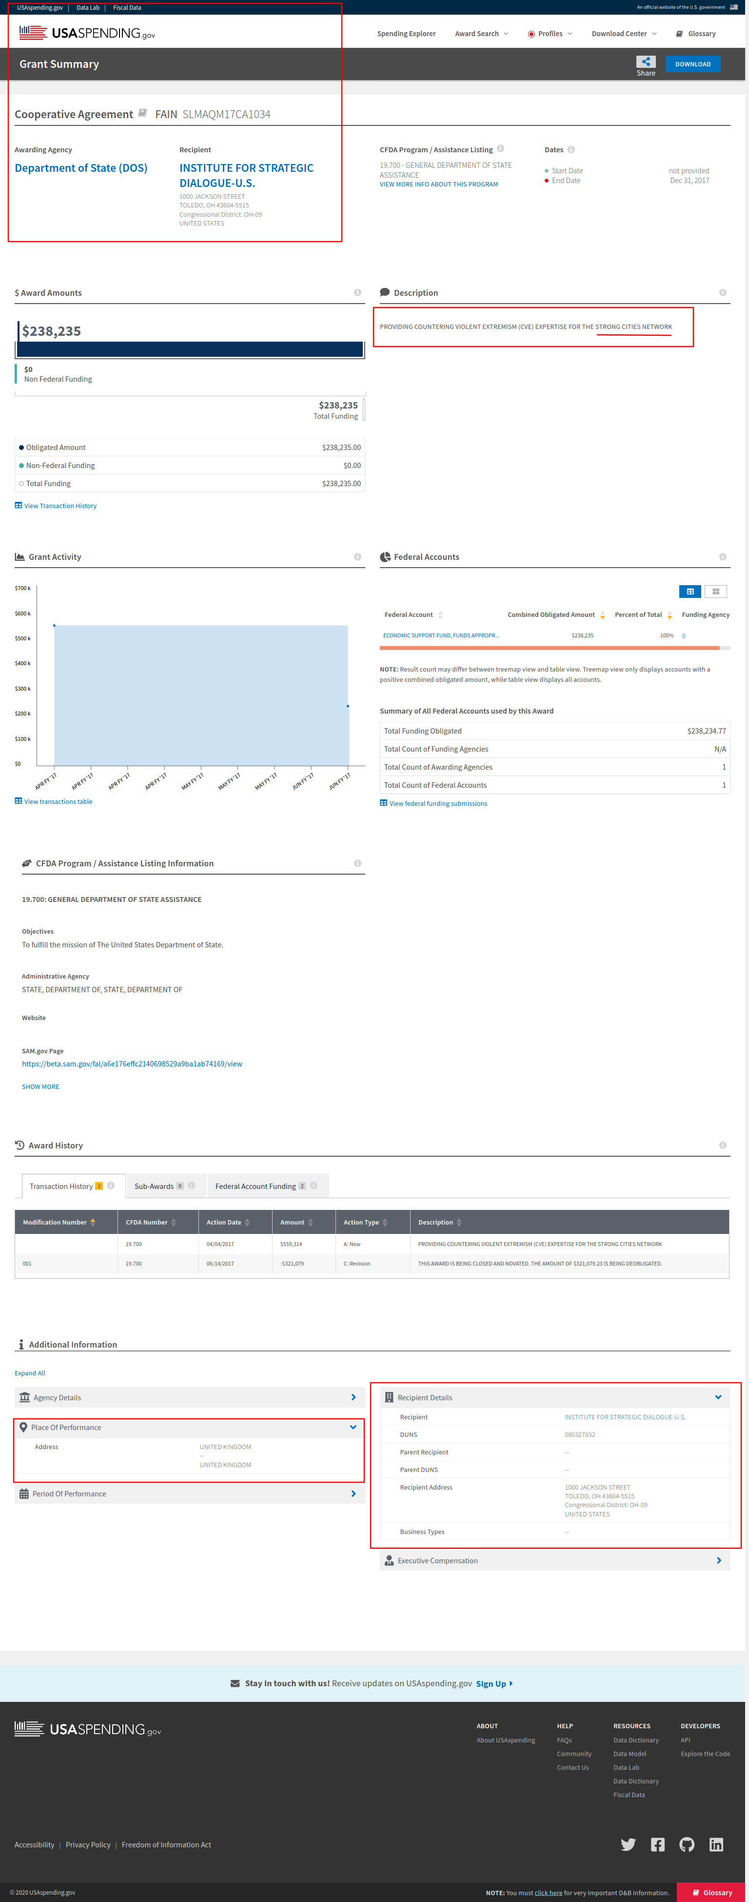Viewport: 749px width, 1902px height.
Task: Click the info icon in the Description header
Action: pos(723,292)
